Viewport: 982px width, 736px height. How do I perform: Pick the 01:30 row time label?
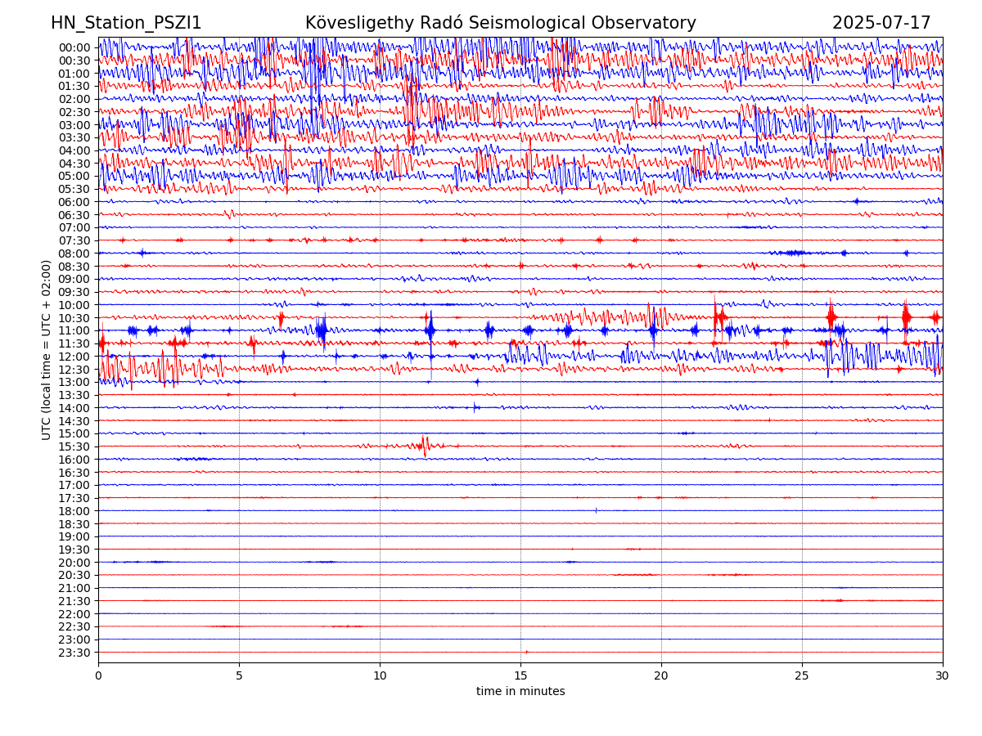pyautogui.click(x=74, y=86)
